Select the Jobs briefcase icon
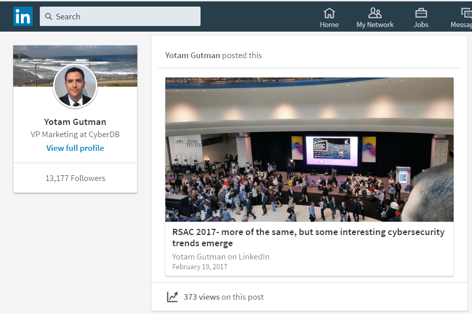The height and width of the screenshot is (314, 472). [x=421, y=13]
